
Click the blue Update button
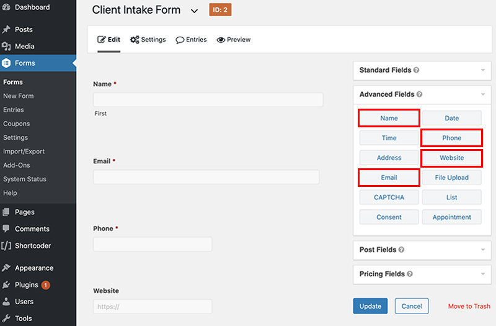(370, 306)
